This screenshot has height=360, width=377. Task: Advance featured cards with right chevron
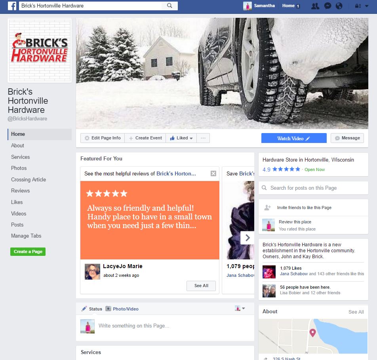(x=248, y=238)
